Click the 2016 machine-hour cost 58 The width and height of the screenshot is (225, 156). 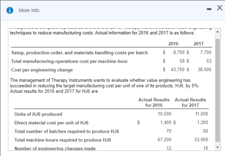tap(182, 61)
